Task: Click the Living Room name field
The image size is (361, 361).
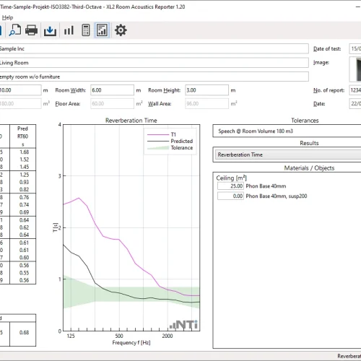Action: pyautogui.click(x=154, y=63)
